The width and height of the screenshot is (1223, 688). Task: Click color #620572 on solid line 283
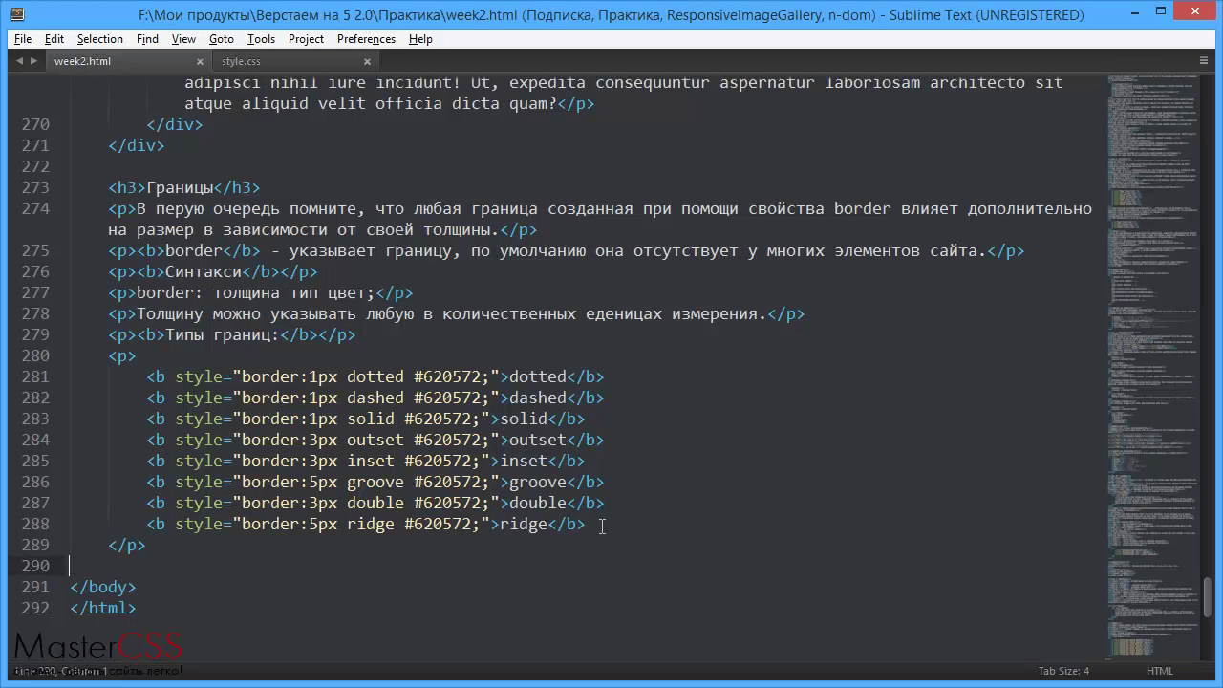click(x=438, y=419)
